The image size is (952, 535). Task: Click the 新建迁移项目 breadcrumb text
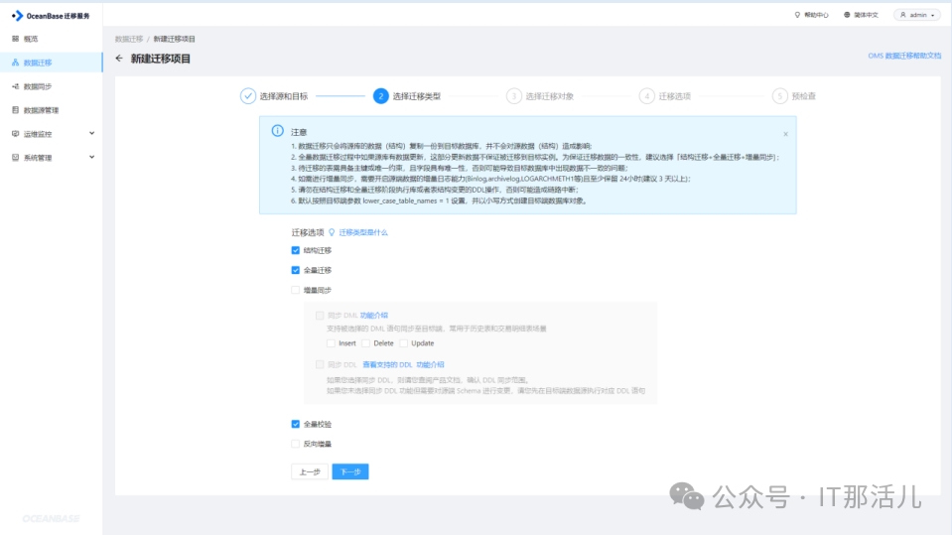tap(175, 39)
